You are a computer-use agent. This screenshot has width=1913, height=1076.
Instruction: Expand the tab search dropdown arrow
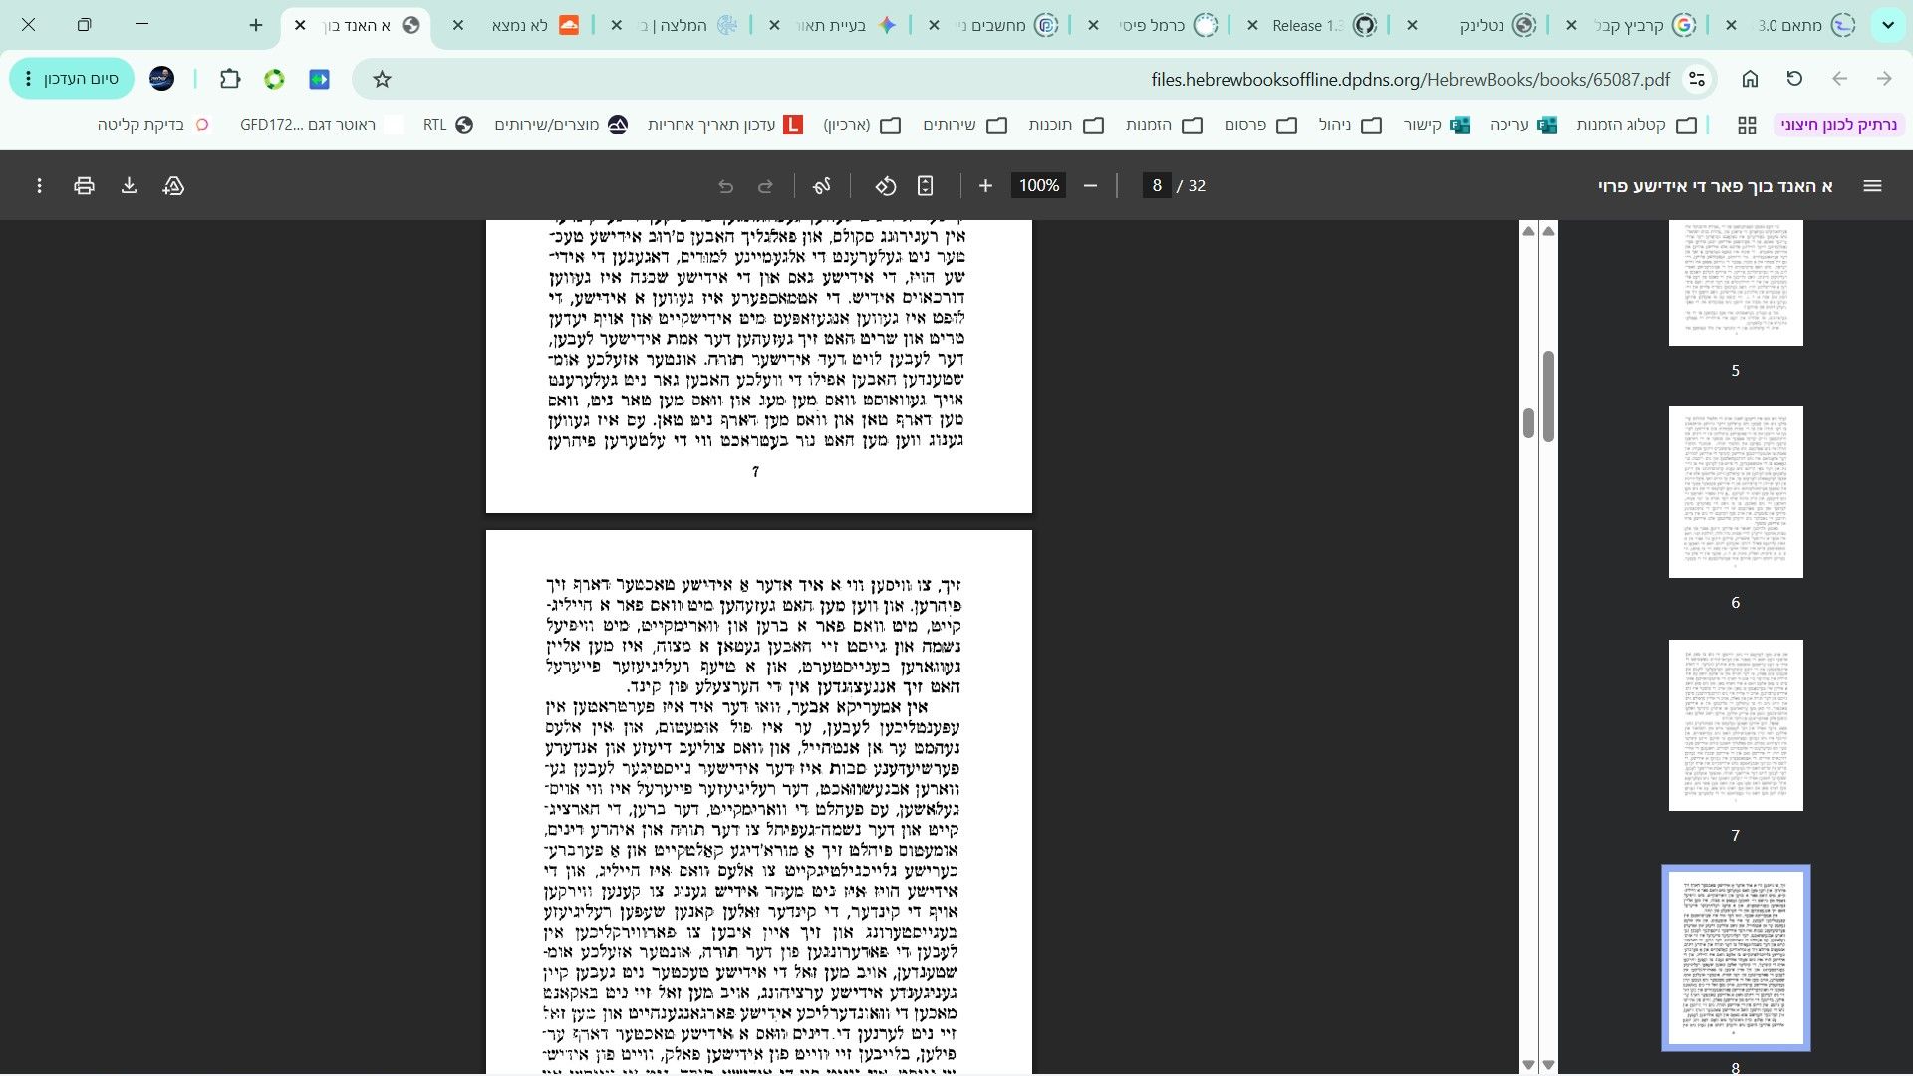pos(1887,25)
